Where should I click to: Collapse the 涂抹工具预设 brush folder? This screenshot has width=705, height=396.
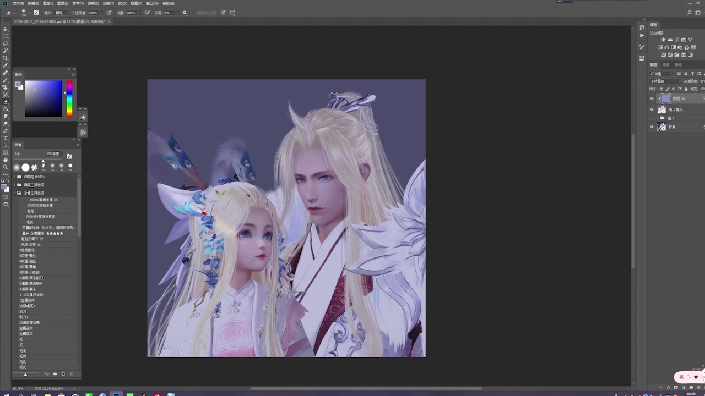point(15,193)
